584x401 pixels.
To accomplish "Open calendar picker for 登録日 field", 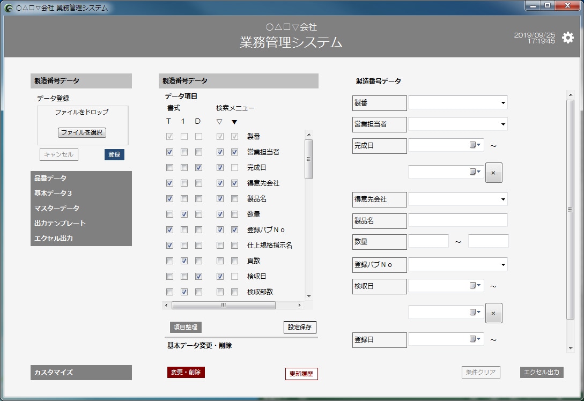I will point(475,339).
